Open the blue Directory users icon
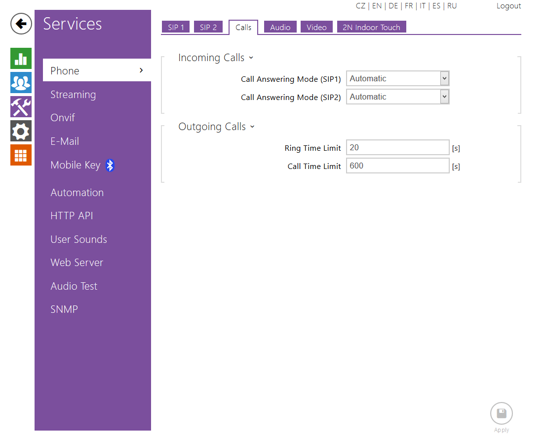 21,83
